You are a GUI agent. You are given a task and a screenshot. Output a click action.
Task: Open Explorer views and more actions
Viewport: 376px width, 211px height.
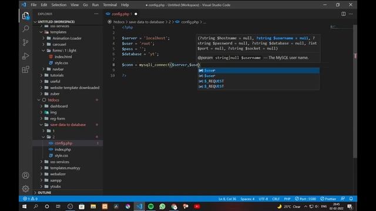[96, 14]
